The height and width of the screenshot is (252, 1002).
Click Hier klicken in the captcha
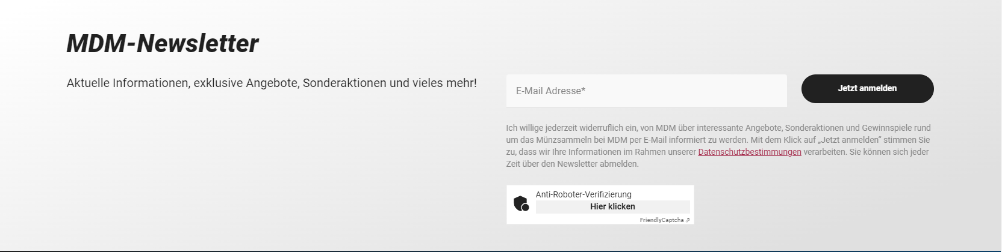pyautogui.click(x=612, y=206)
